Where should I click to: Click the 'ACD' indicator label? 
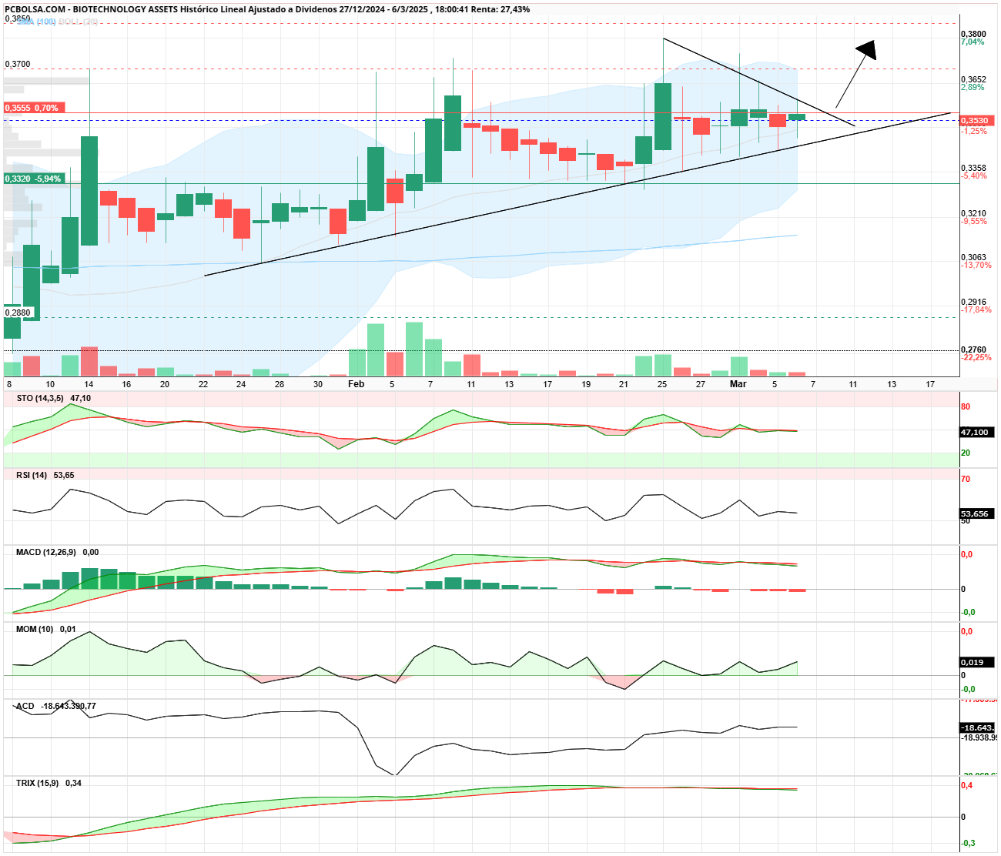point(25,706)
